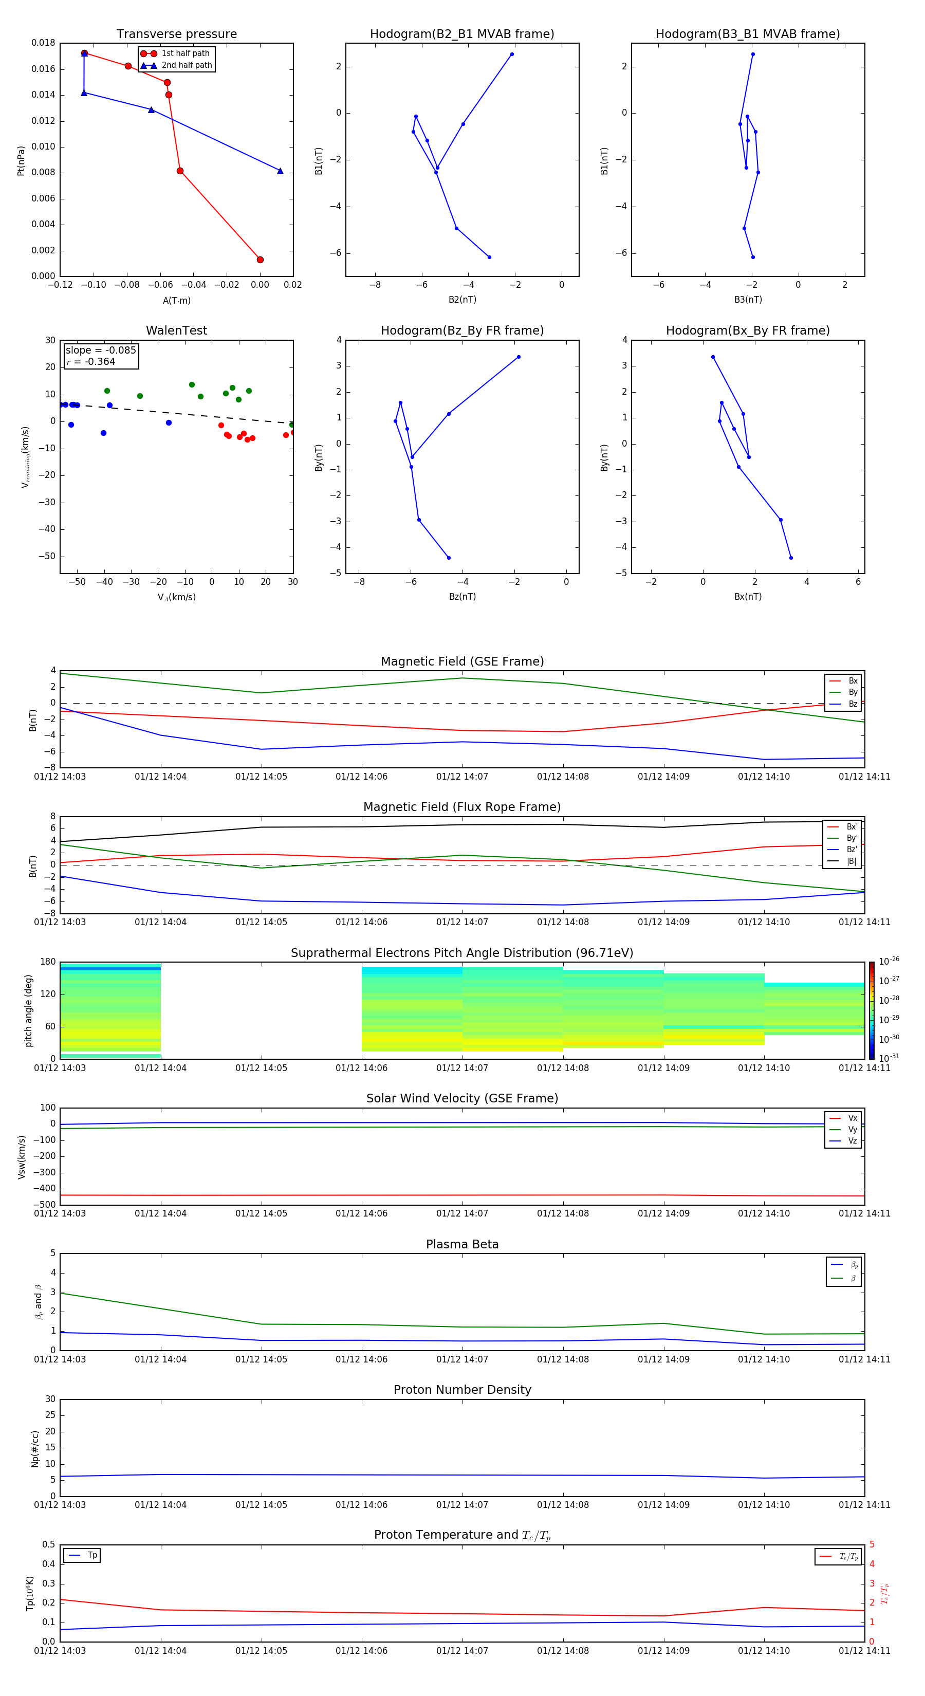This screenshot has width=925, height=1696.
Task: Click the Vy legend entry in velocity panel
Action: click(x=844, y=1130)
